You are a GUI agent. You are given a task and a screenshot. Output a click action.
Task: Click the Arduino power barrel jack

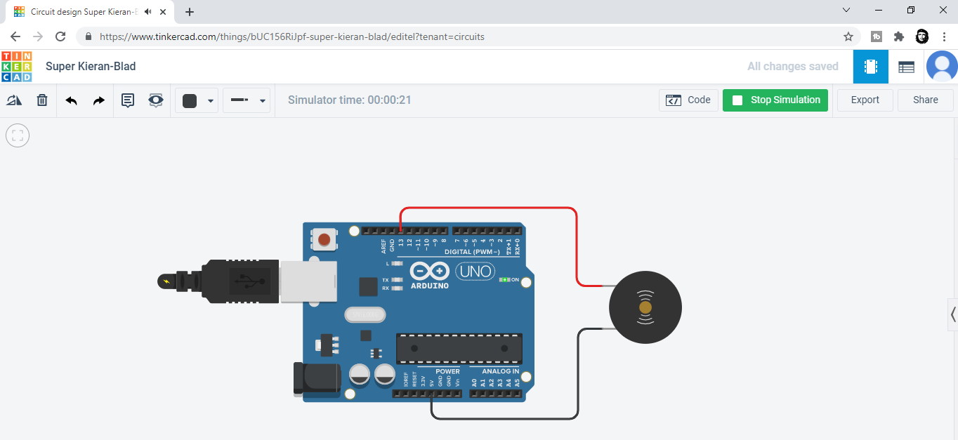pyautogui.click(x=317, y=379)
